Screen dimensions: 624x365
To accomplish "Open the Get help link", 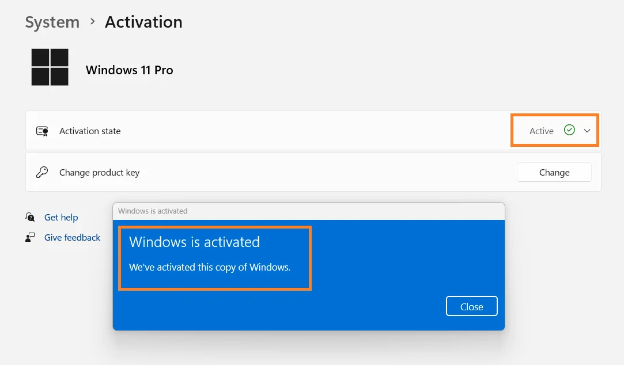I will (61, 218).
